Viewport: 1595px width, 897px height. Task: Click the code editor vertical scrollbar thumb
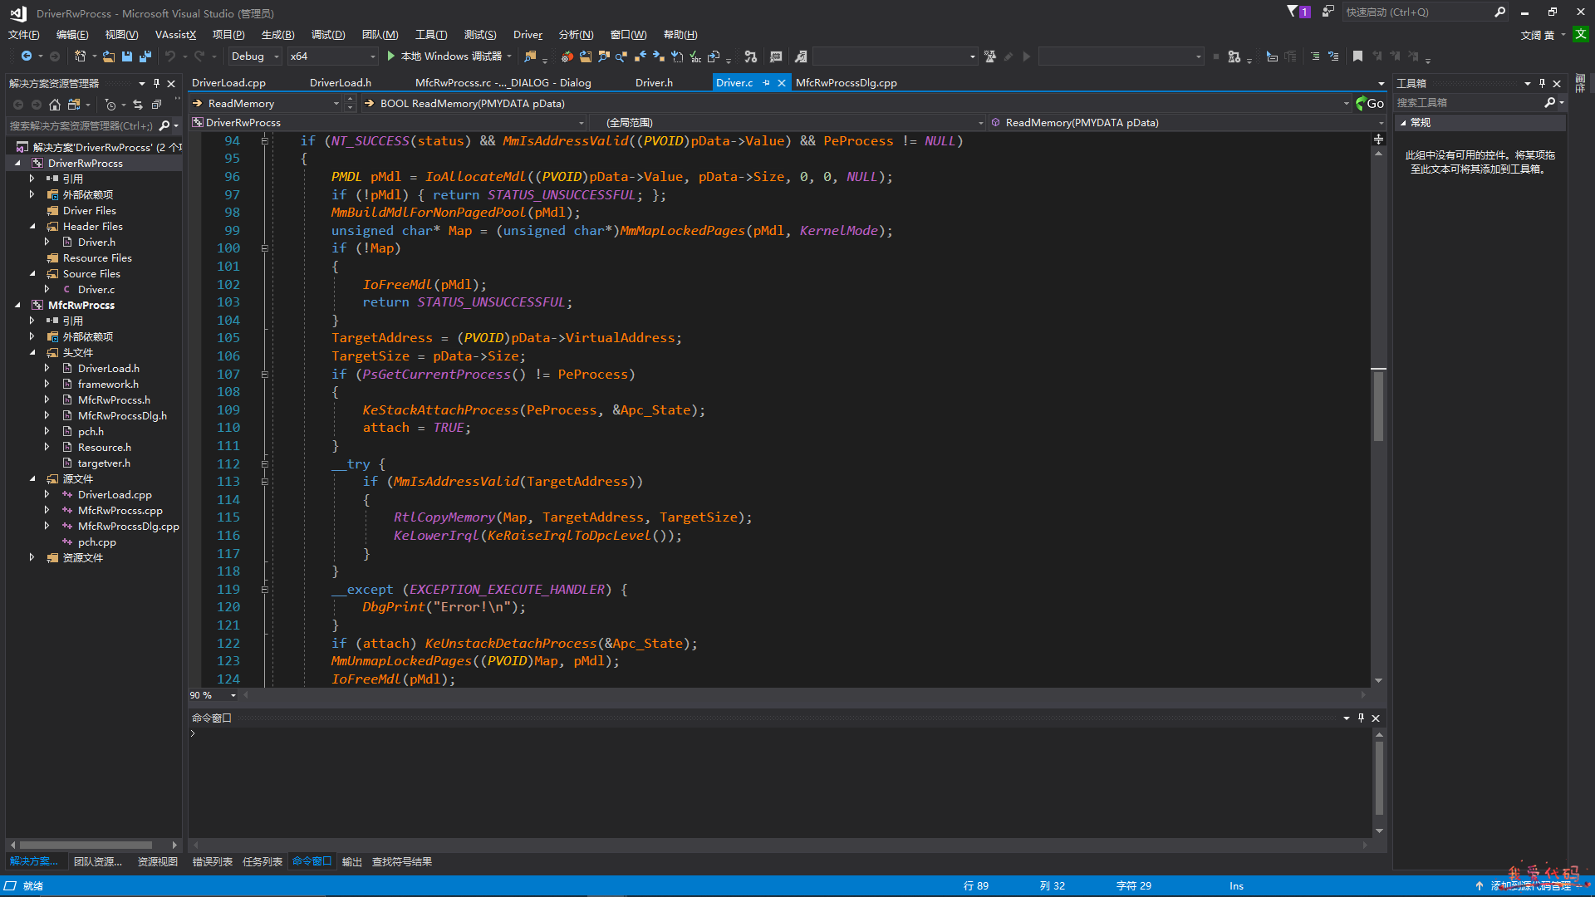pos(1378,405)
